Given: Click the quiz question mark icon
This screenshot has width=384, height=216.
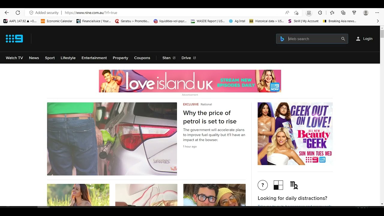Looking at the screenshot, I should click(x=262, y=185).
